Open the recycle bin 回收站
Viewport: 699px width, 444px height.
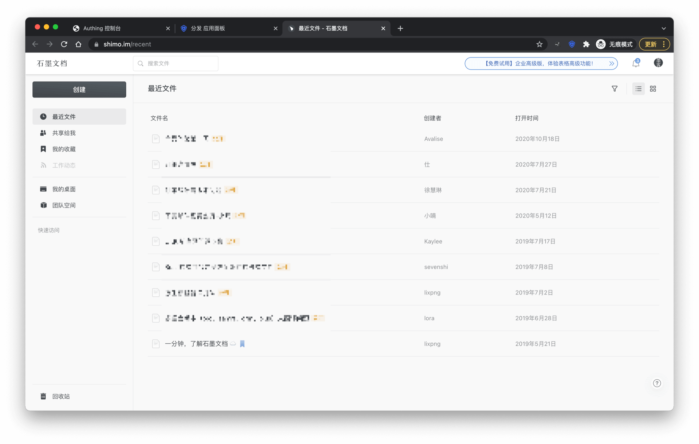tap(61, 396)
